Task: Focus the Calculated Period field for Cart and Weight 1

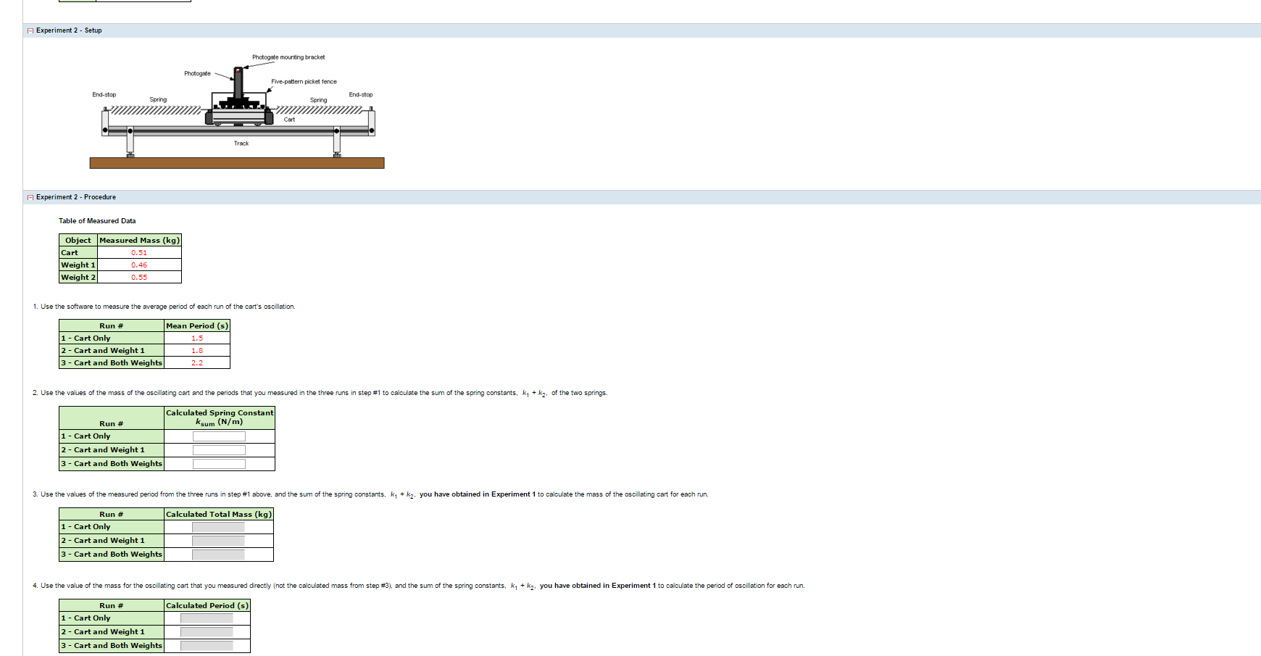Action: click(x=207, y=632)
